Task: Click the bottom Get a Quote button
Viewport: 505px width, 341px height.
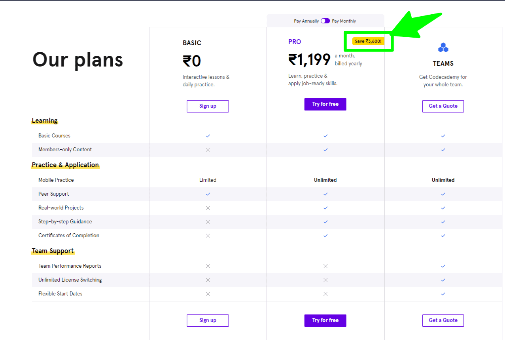Action: click(443, 320)
